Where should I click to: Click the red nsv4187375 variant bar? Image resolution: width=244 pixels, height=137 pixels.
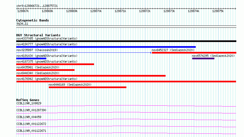pos(55,64)
